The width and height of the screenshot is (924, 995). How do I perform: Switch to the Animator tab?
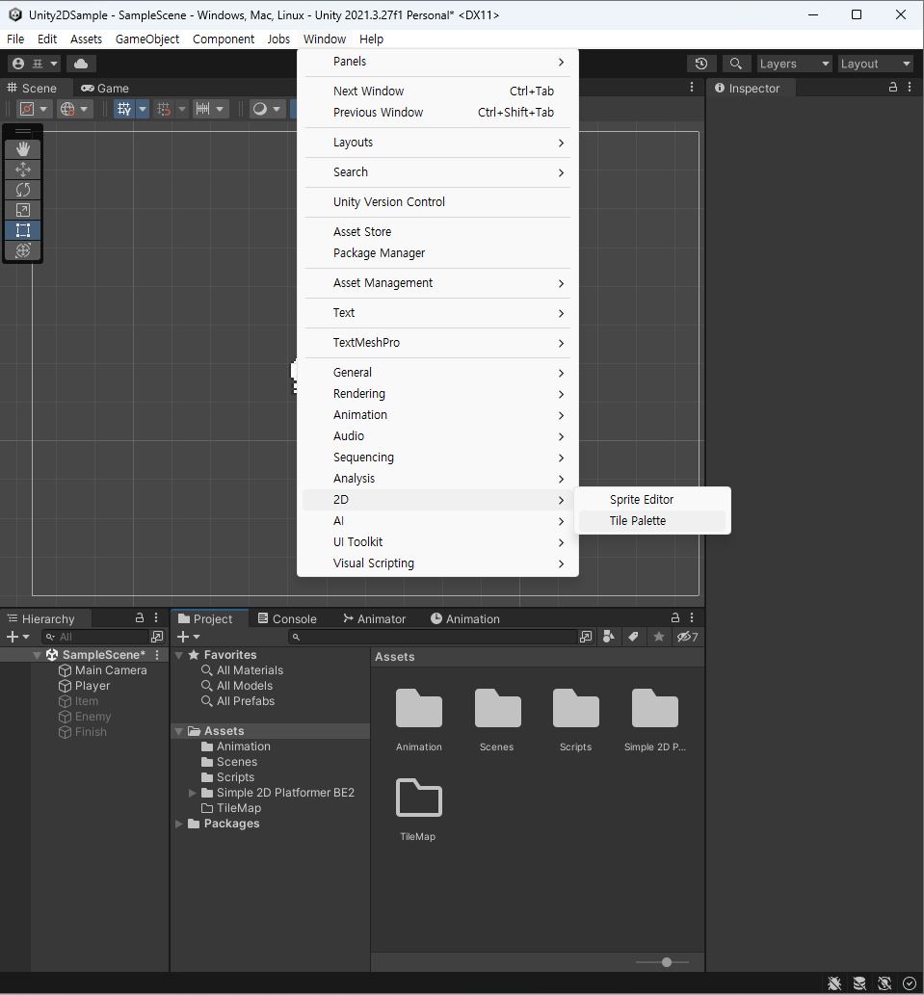[374, 618]
